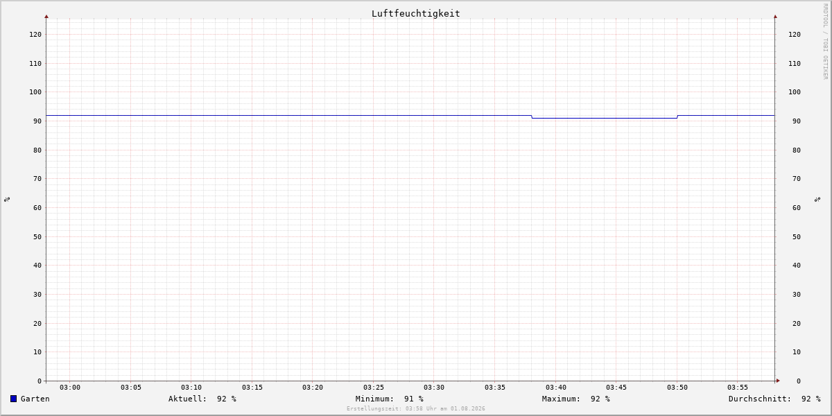Click the 03:55 time axis label
Viewport: 832px width, 416px height.
738,388
